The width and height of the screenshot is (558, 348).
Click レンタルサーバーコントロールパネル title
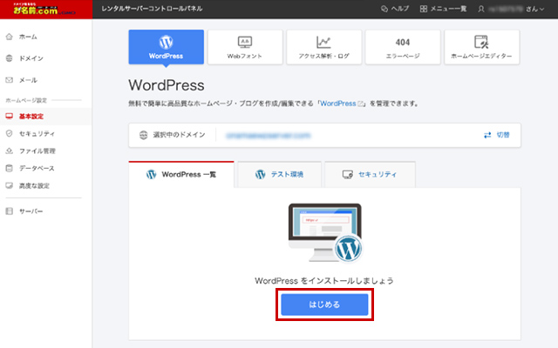152,9
